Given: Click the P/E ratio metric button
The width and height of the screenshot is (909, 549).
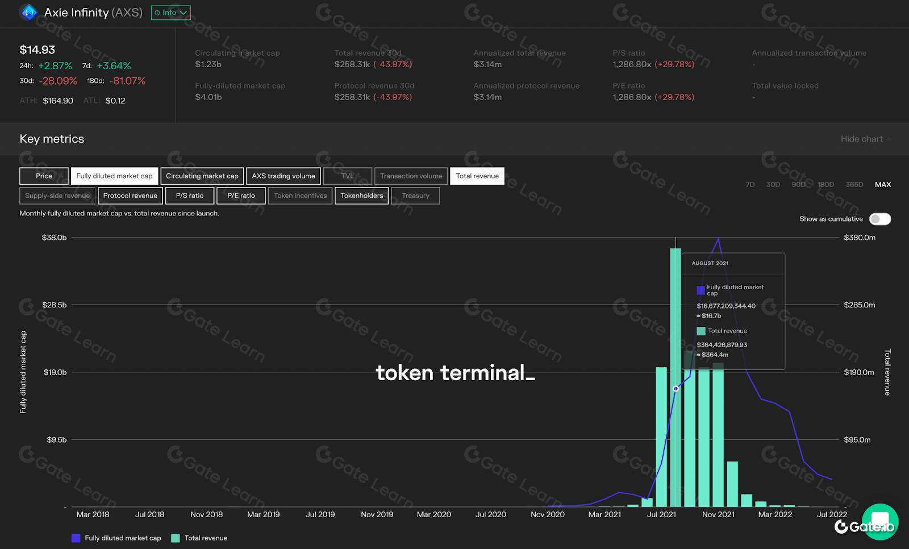Looking at the screenshot, I should click(241, 196).
